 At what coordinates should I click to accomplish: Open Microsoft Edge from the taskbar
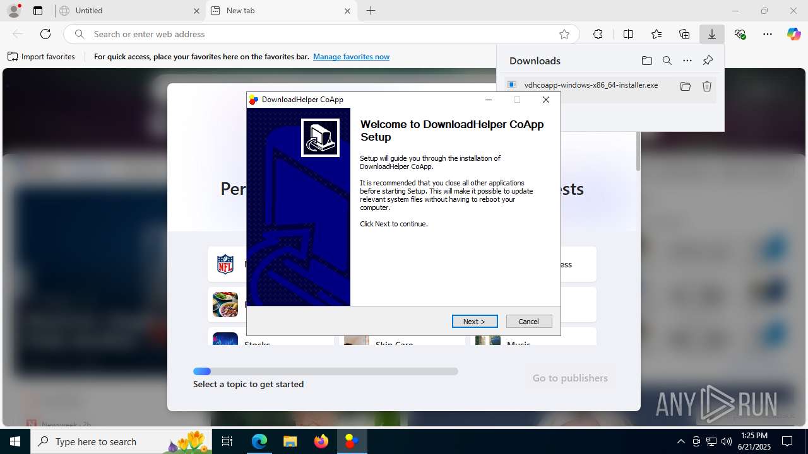[259, 441]
